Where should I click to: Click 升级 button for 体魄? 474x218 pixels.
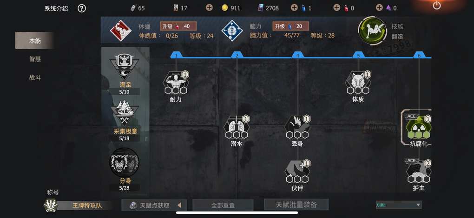click(178, 26)
